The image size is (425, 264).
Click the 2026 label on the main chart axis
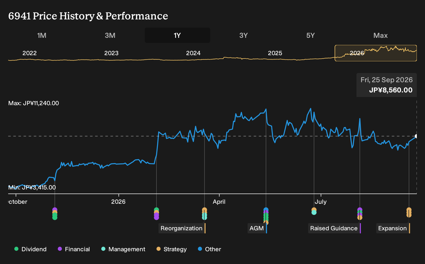click(118, 202)
